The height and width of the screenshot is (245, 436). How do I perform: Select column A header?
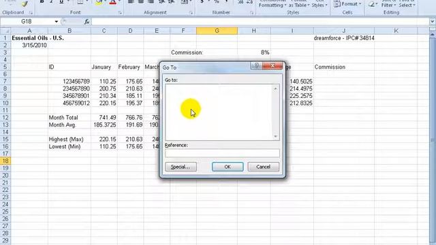(x=29, y=31)
